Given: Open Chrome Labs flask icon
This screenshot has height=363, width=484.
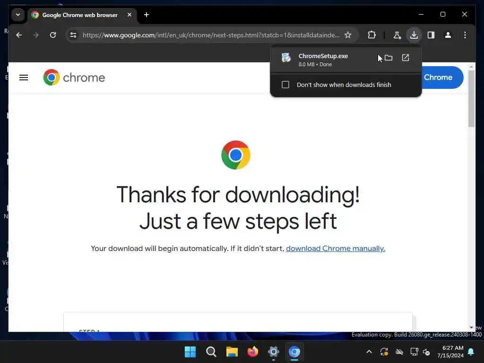Looking at the screenshot, I should [x=397, y=35].
